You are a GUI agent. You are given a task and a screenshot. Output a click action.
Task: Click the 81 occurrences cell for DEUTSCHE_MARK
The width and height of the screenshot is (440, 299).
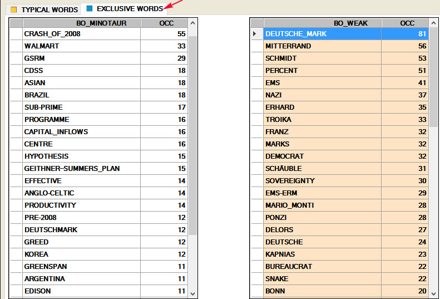[405, 34]
